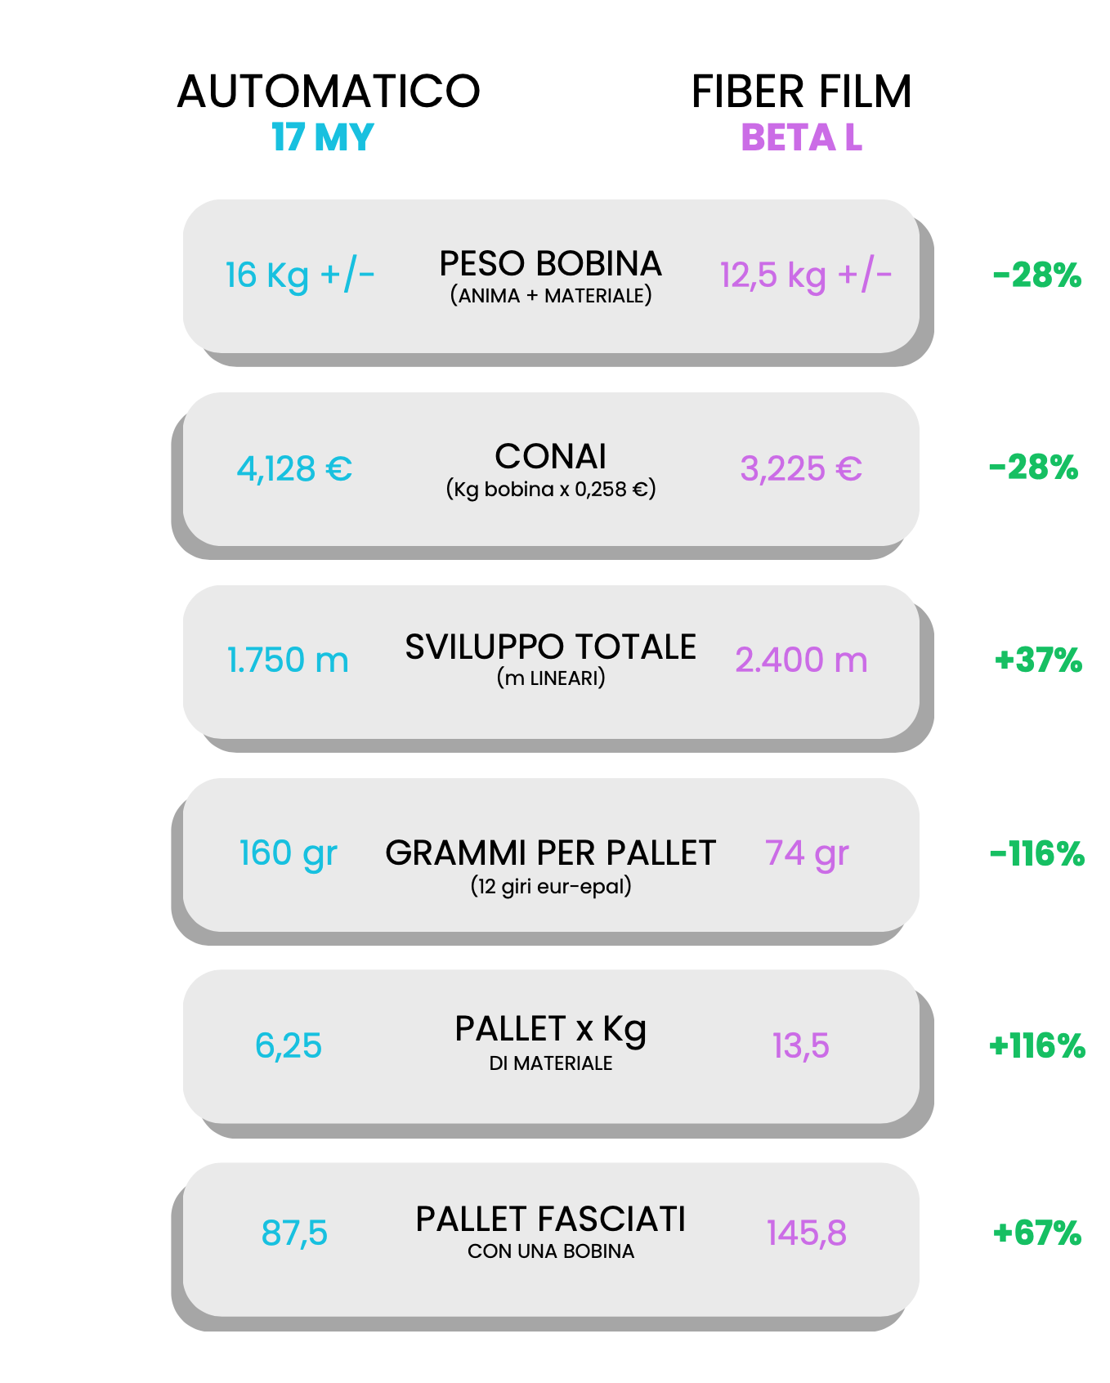Click the +37% green percentage
This screenshot has width=1110, height=1383.
[1038, 660]
